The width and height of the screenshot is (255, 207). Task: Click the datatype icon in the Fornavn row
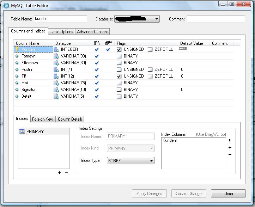[56, 56]
